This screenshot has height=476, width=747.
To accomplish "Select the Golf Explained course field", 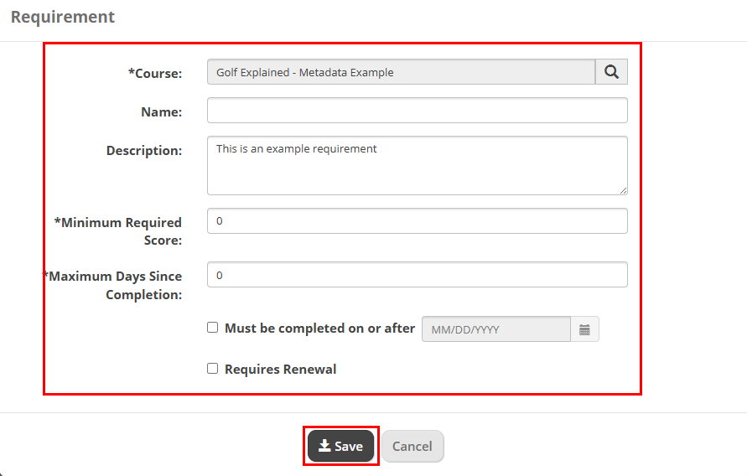I will click(401, 72).
